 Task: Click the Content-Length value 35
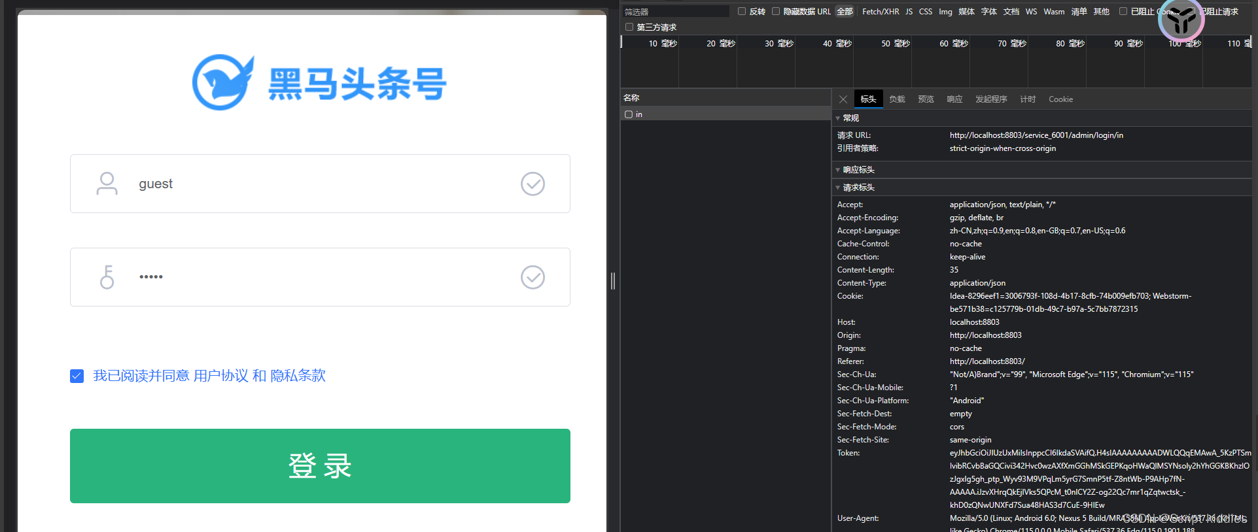click(954, 270)
